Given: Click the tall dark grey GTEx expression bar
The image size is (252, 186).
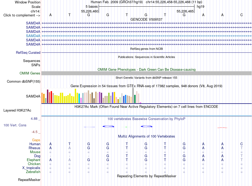Looking at the screenshot, I should coord(133,95).
